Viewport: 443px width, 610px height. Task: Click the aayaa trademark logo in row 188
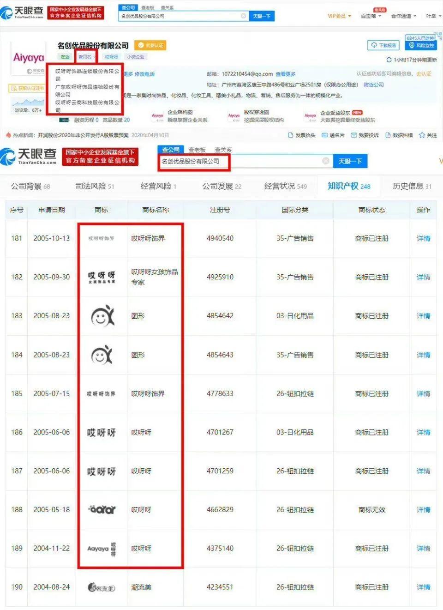point(102,510)
